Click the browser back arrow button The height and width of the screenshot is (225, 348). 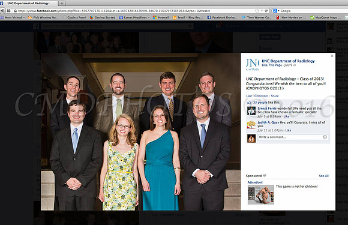pyautogui.click(x=2, y=11)
